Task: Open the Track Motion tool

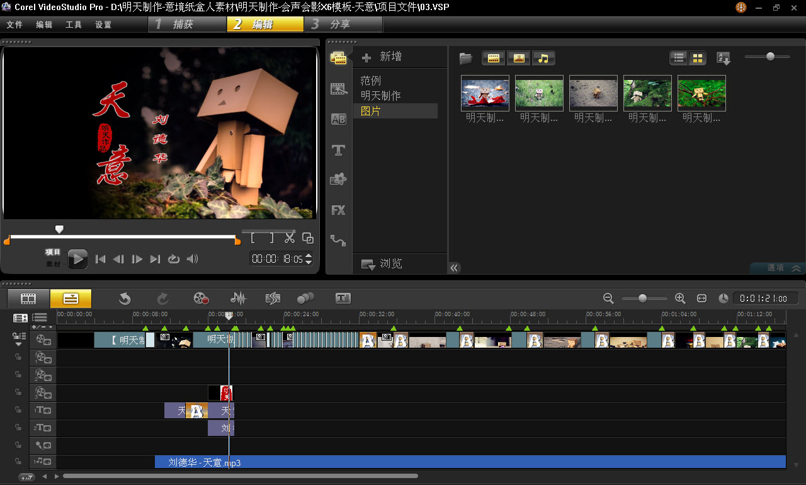Action: coord(305,299)
